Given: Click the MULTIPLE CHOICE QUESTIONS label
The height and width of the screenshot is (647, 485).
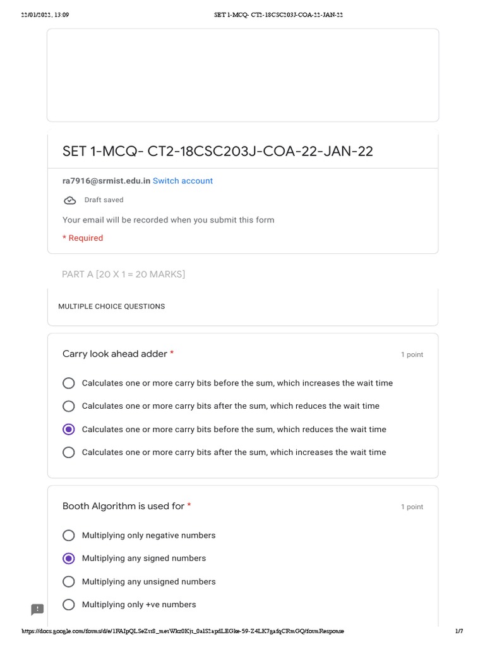Looking at the screenshot, I should coord(111,306).
